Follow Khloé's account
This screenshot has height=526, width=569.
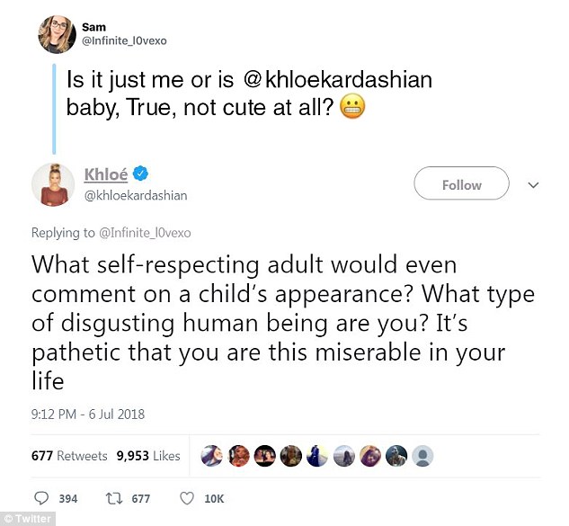461,183
